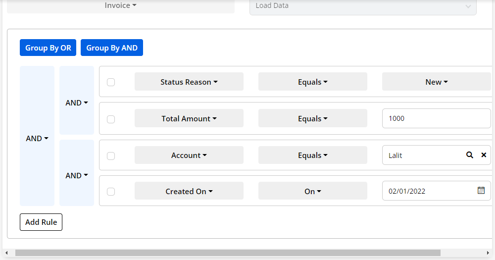The image size is (495, 260).
Task: Open the outer AND group operator dropdown
Action: pos(37,139)
